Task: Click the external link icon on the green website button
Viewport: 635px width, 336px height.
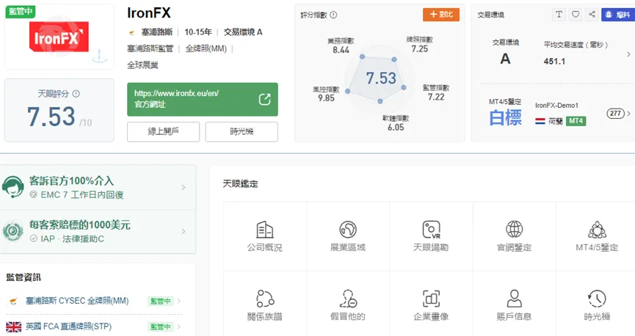Action: [264, 99]
